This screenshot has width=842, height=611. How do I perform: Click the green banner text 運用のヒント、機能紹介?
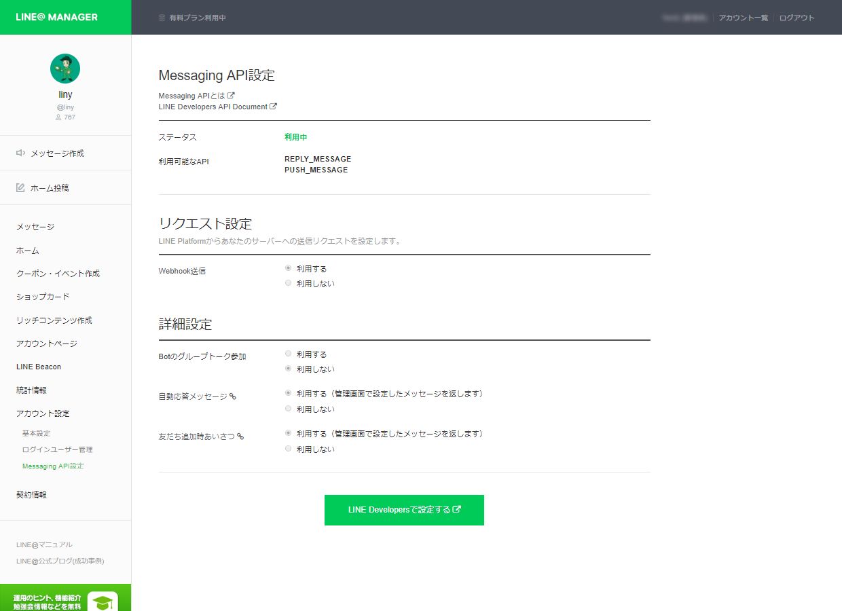[48, 598]
